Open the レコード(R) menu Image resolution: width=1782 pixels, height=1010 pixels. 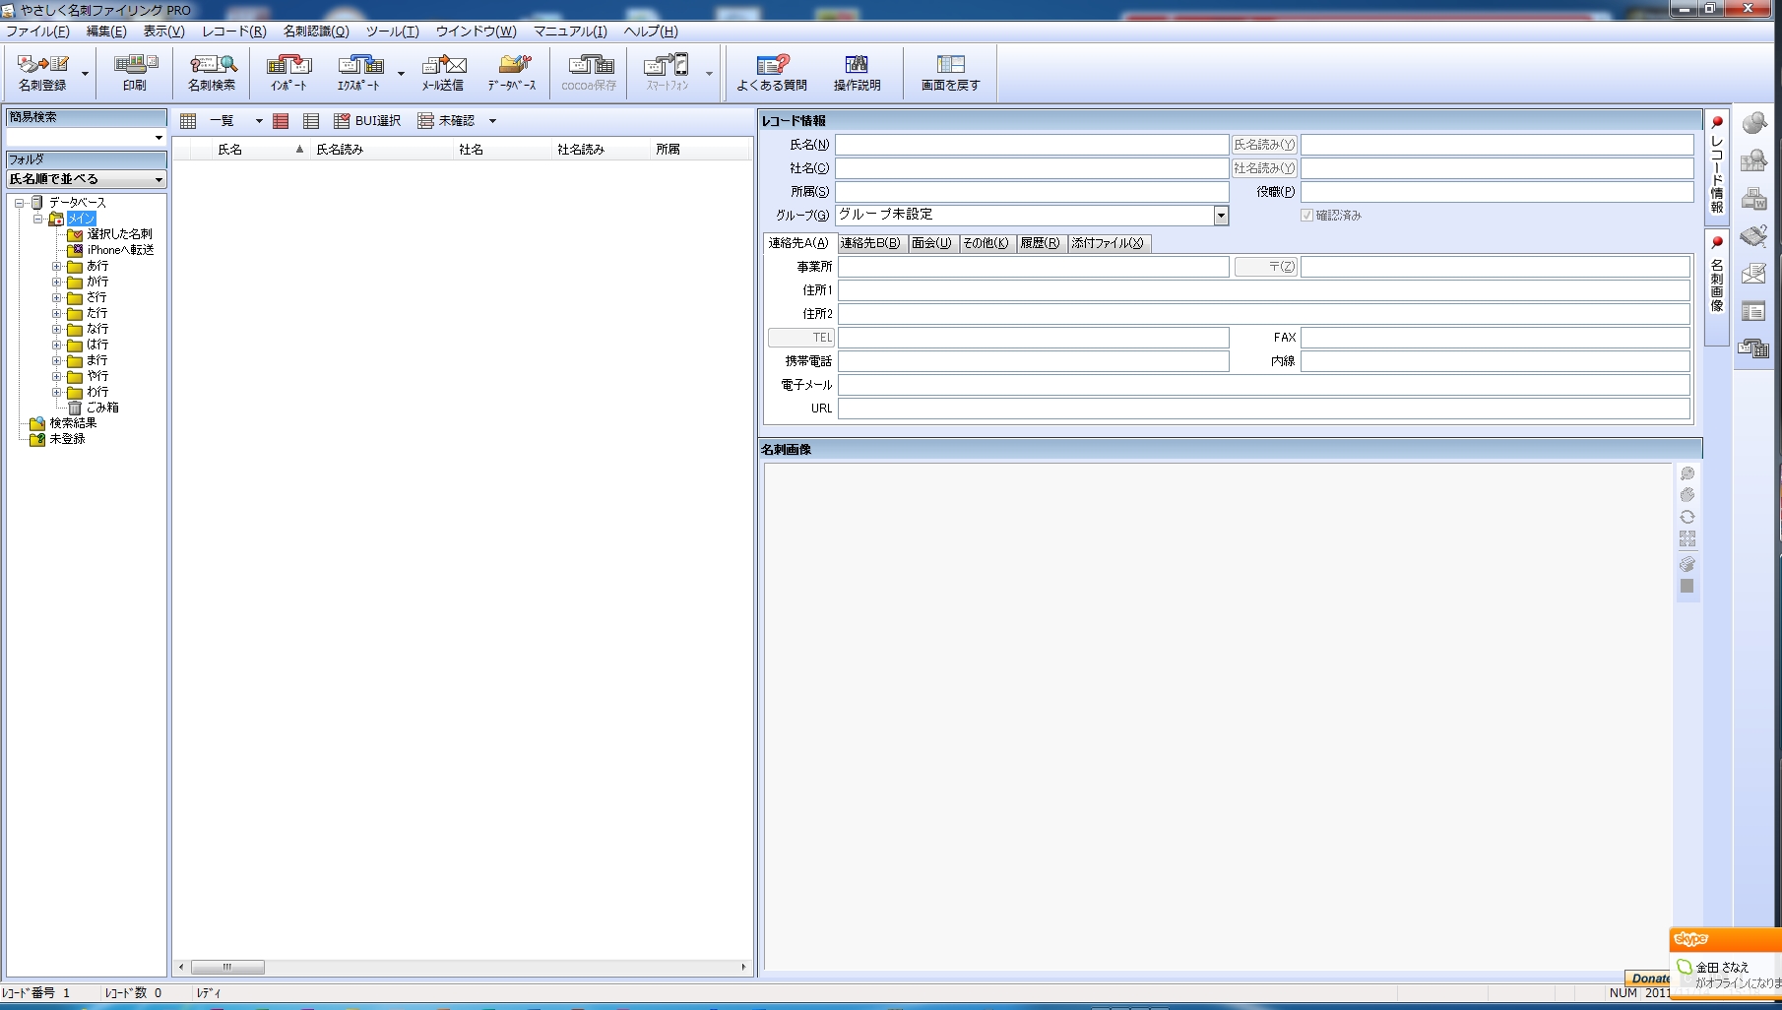[x=233, y=32]
